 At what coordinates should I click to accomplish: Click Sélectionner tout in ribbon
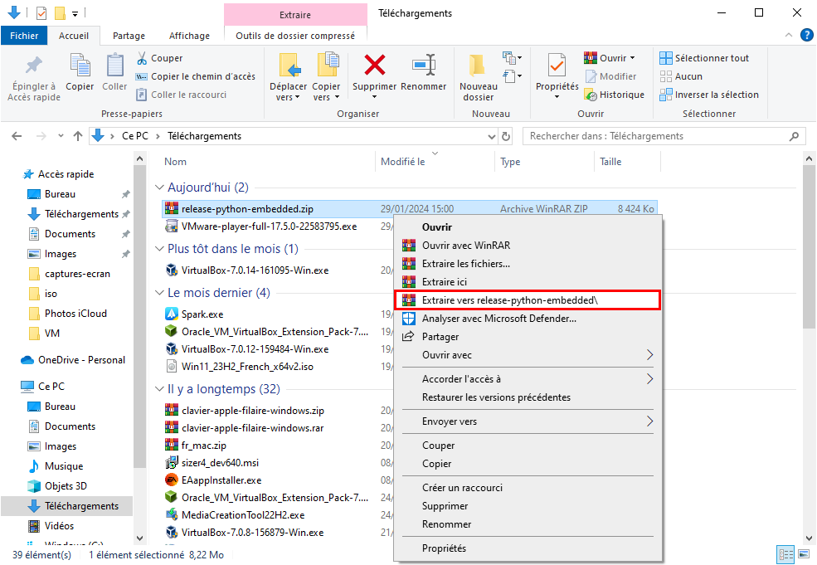pyautogui.click(x=704, y=58)
